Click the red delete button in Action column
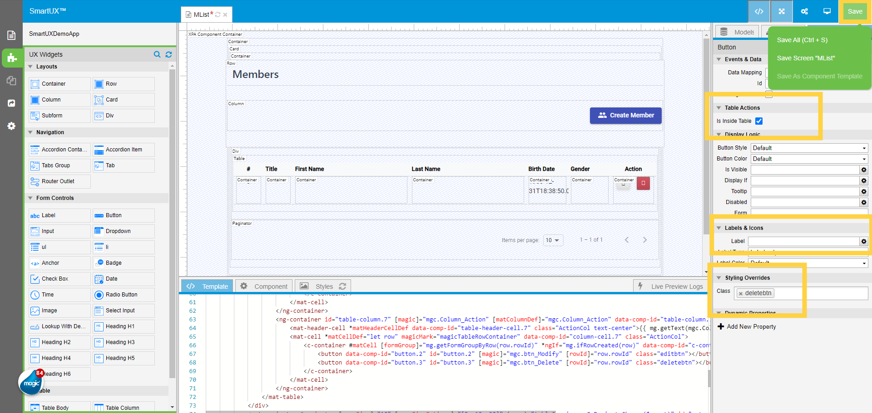 643,183
